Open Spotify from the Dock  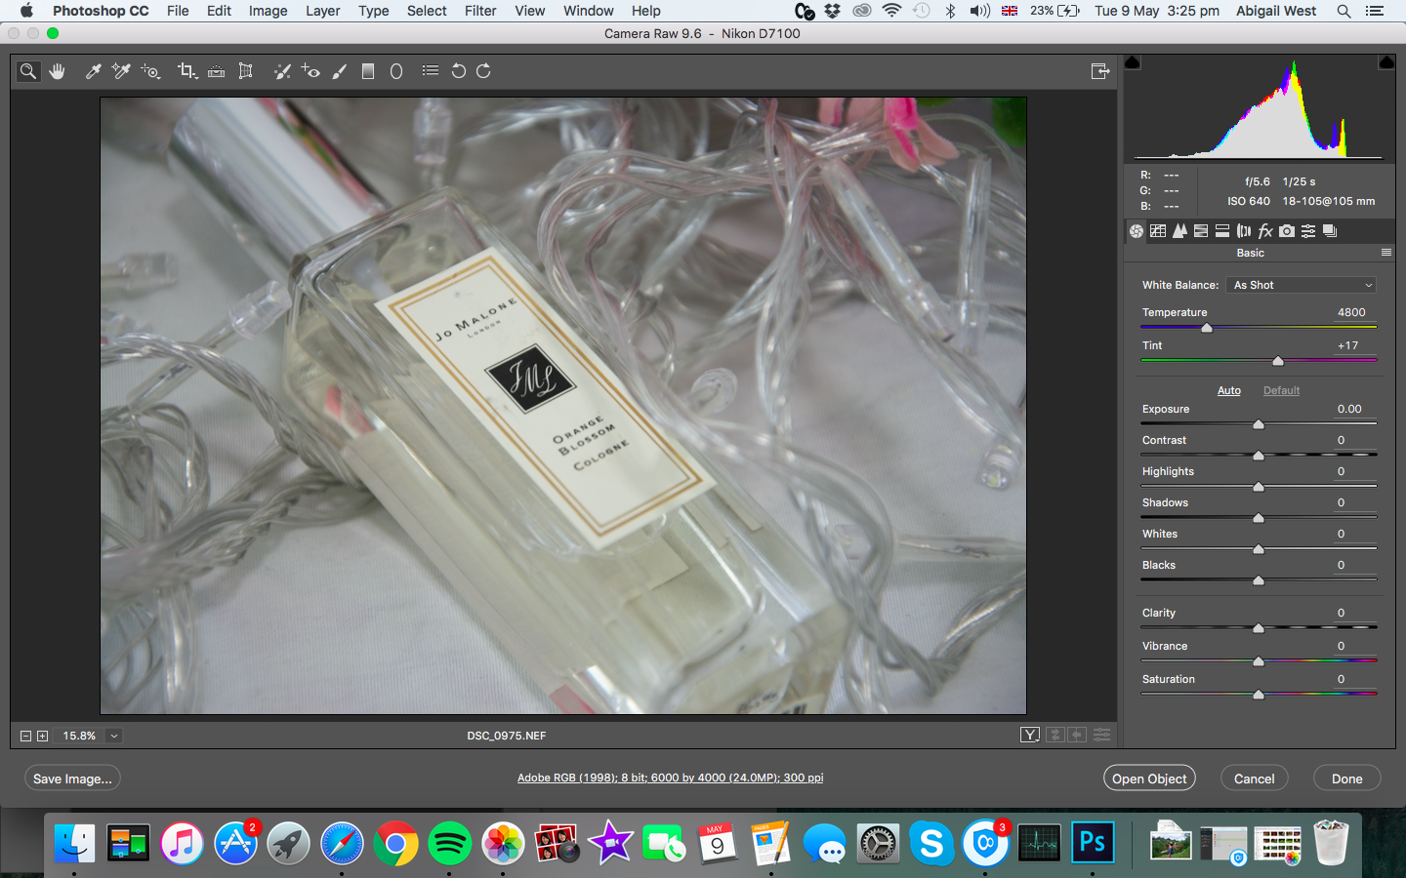coord(449,843)
